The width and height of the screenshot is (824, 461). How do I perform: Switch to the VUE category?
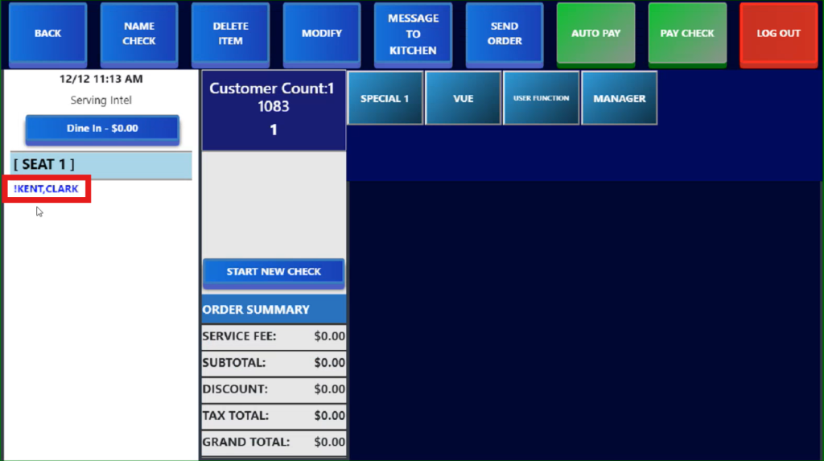point(463,98)
